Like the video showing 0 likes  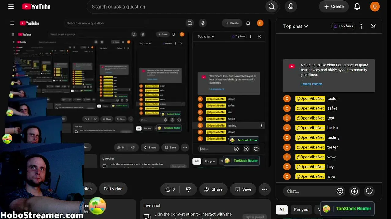point(170,189)
